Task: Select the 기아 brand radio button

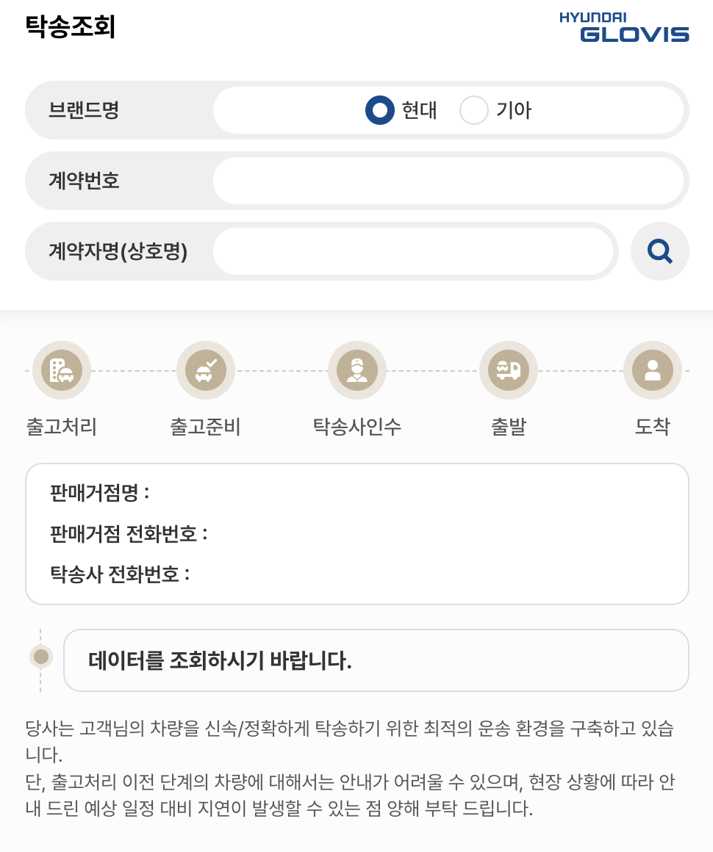Action: pyautogui.click(x=475, y=109)
